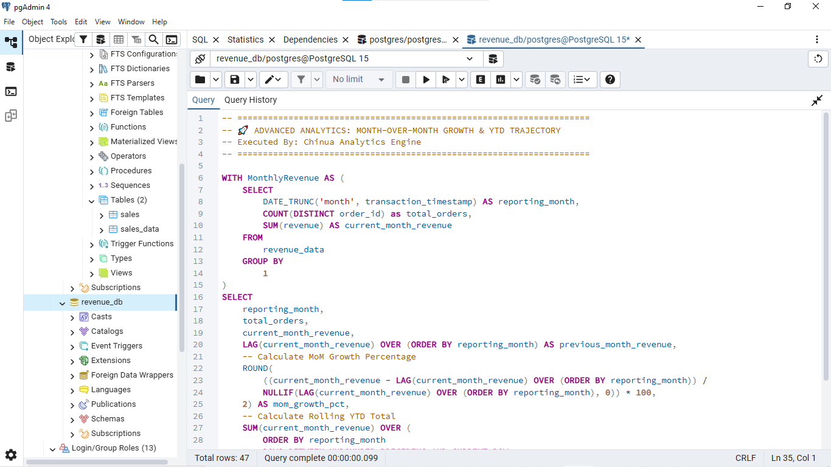
Task: Click reset layout icon at right
Action: click(x=818, y=59)
